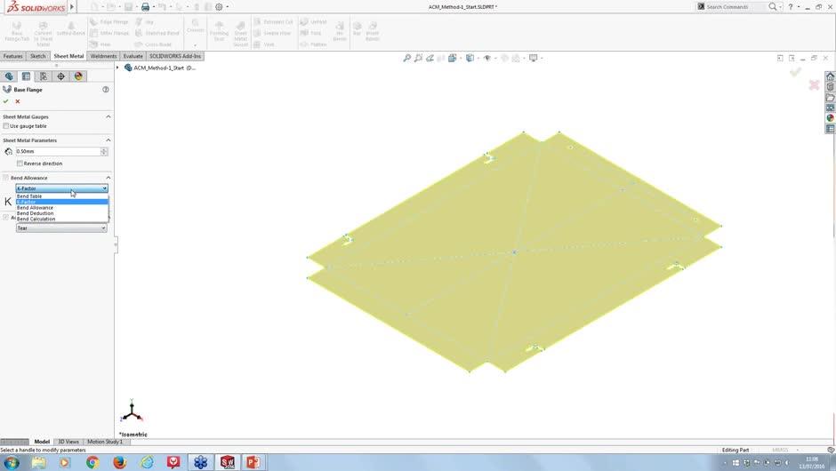Open Base Flange help icon
836x471 pixels.
click(x=106, y=90)
